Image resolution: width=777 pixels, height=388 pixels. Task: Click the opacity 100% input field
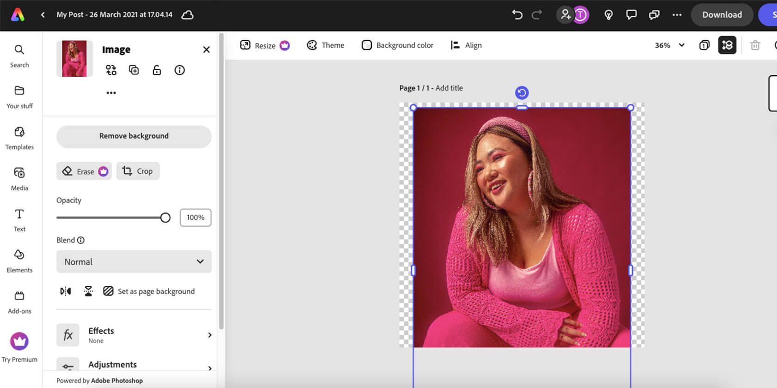195,218
